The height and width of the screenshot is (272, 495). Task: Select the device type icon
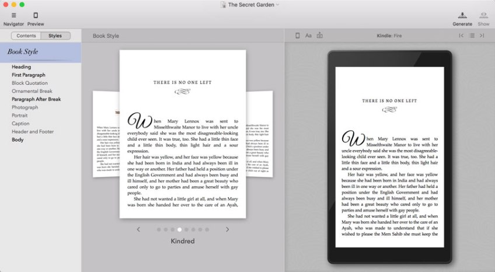click(297, 36)
